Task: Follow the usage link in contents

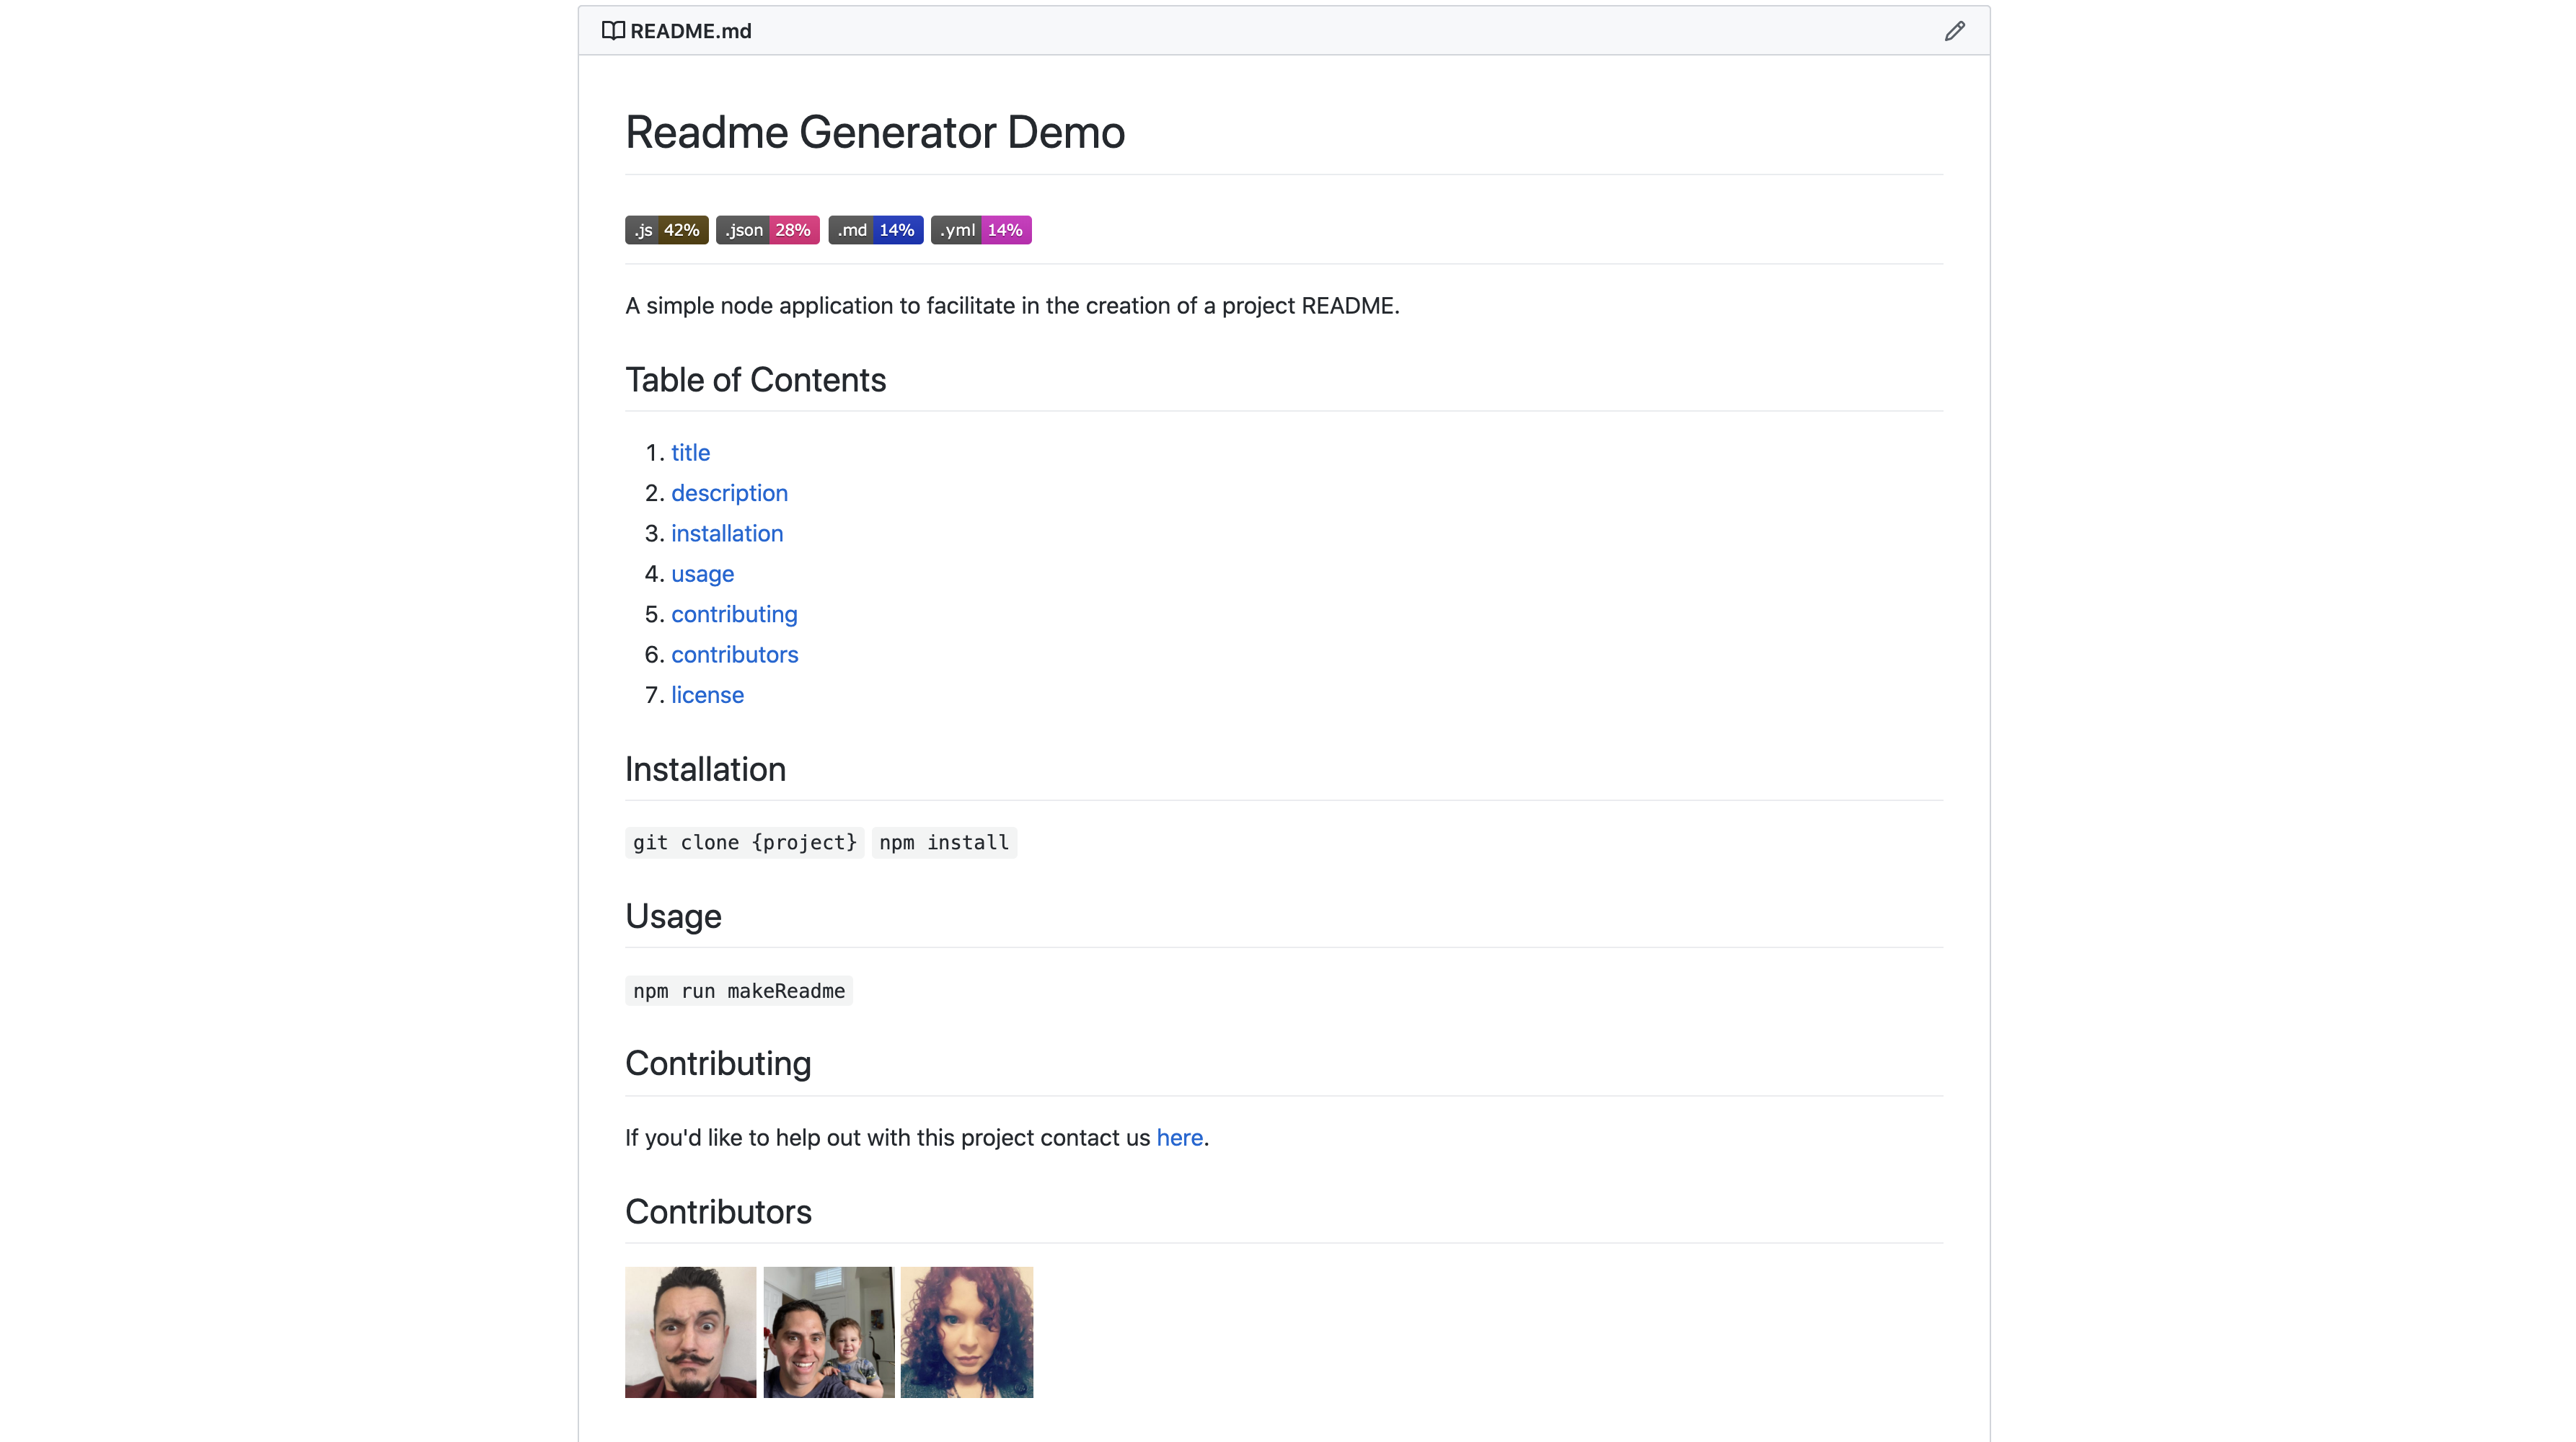Action: point(702,574)
